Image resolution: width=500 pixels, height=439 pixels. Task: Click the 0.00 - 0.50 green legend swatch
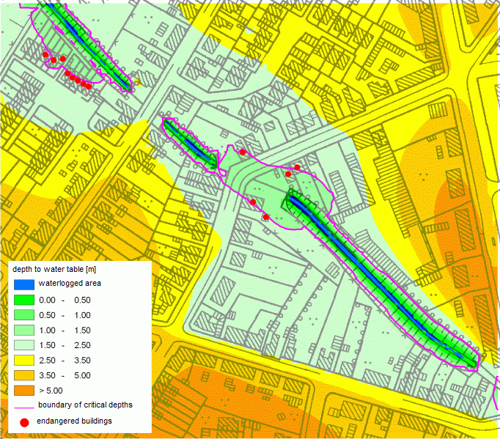pyautogui.click(x=24, y=300)
